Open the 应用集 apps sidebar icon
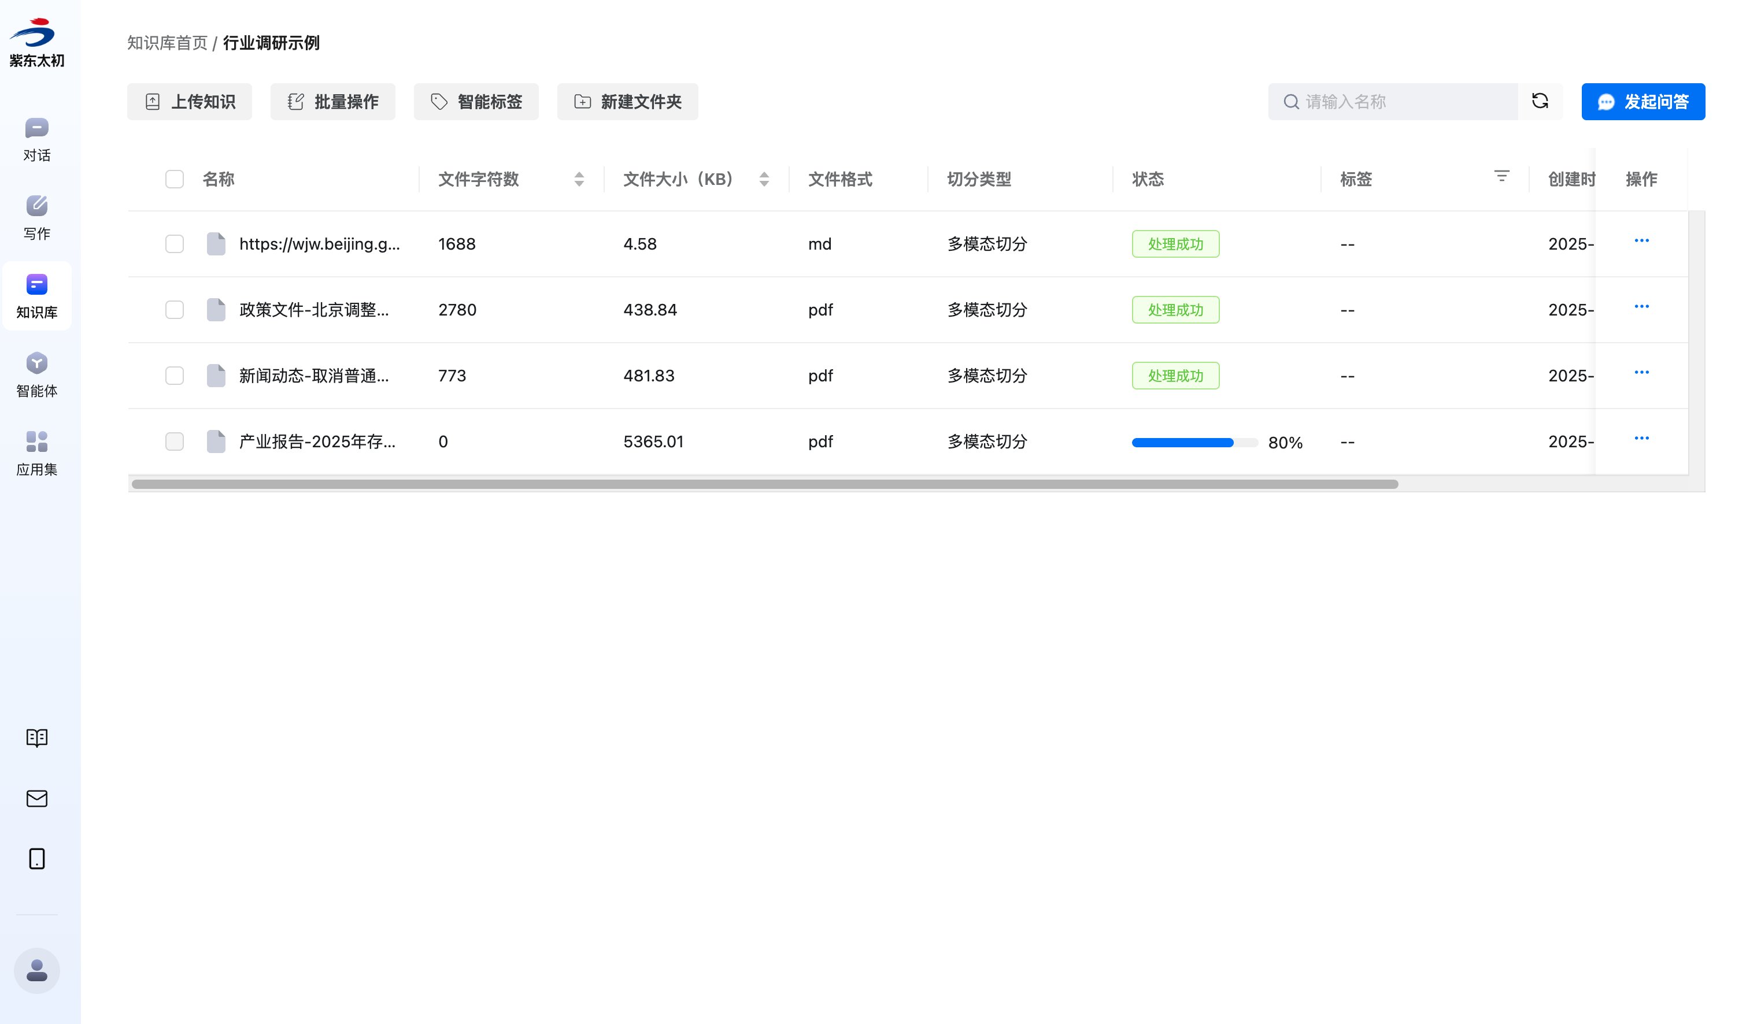Viewport: 1746px width, 1024px height. click(x=37, y=453)
